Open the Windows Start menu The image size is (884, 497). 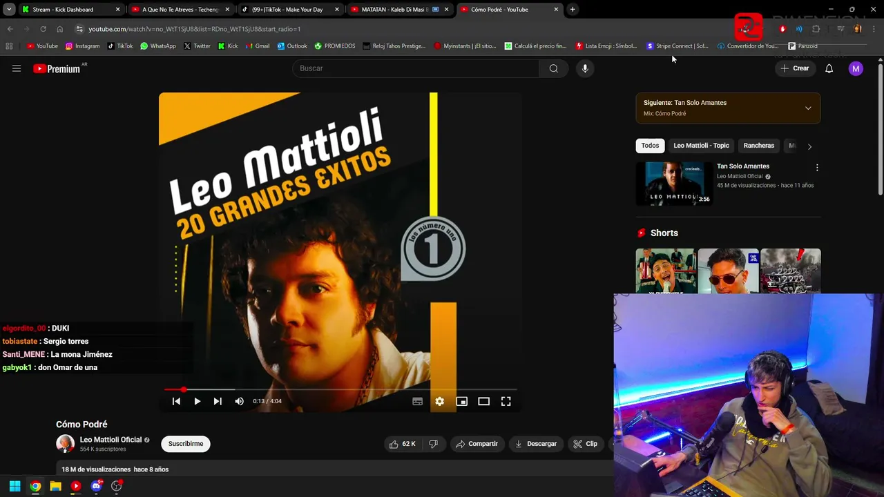coord(15,486)
